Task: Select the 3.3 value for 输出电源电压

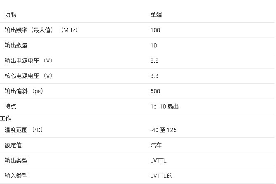Action: click(154, 61)
